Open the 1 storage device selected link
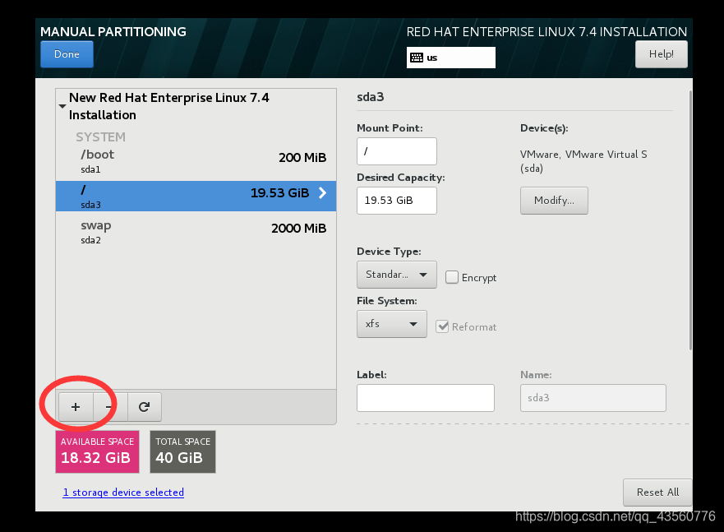This screenshot has width=724, height=532. coord(123,493)
